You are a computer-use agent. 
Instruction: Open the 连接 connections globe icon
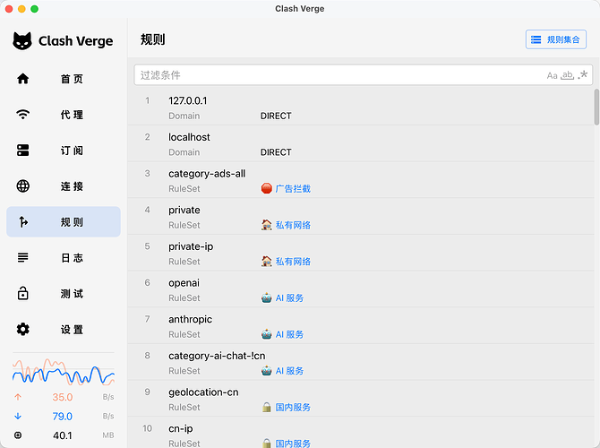[x=23, y=186]
